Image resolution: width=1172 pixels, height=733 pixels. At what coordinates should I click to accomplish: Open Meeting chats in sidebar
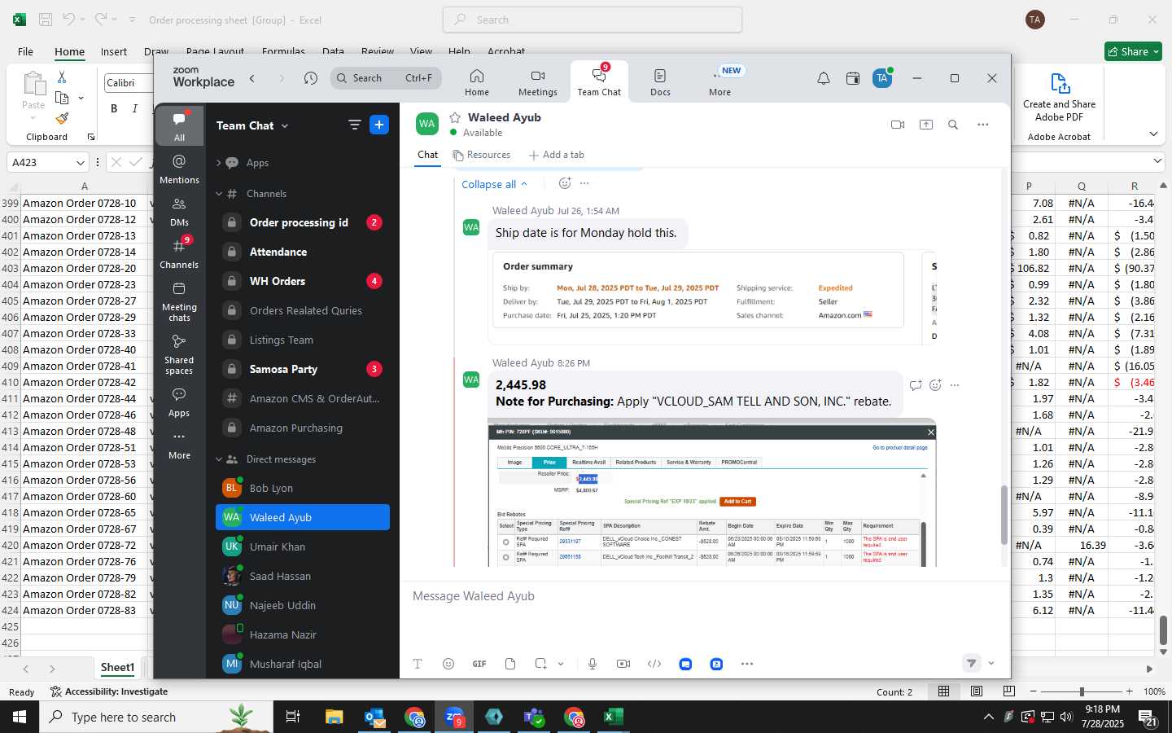click(179, 301)
